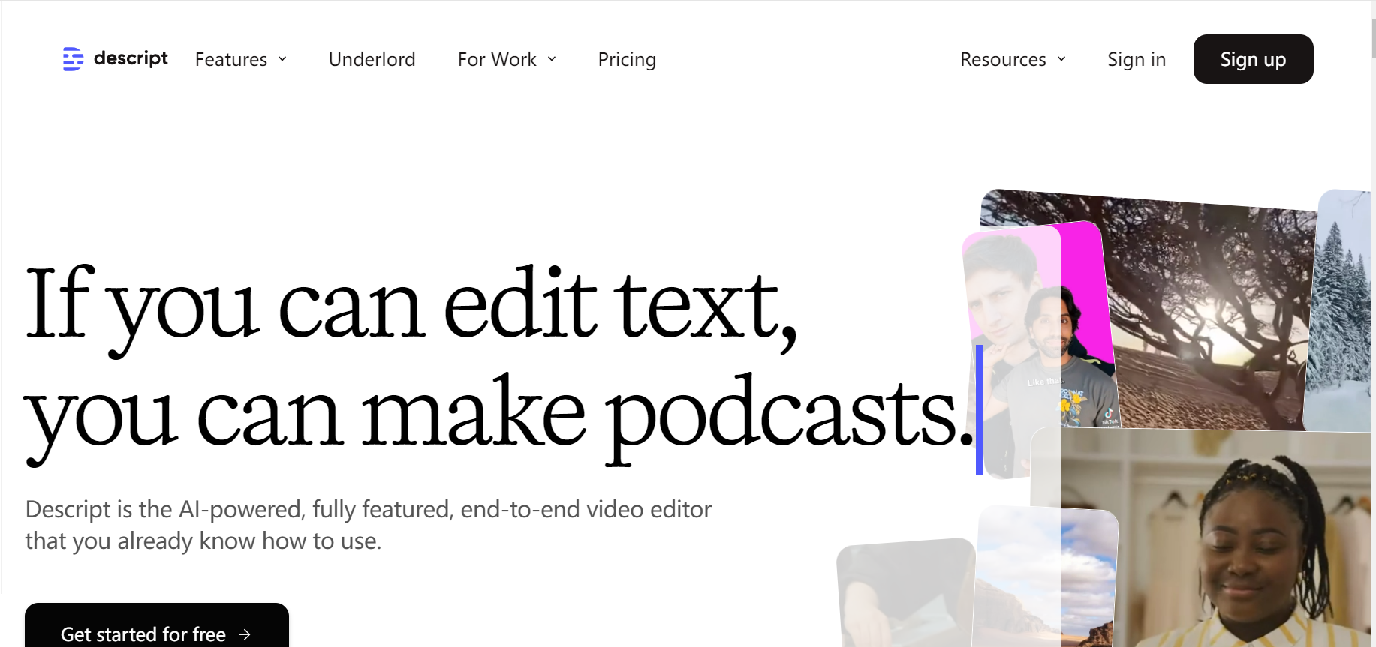Click the Descript logo icon
This screenshot has height=647, width=1376.
(x=73, y=58)
